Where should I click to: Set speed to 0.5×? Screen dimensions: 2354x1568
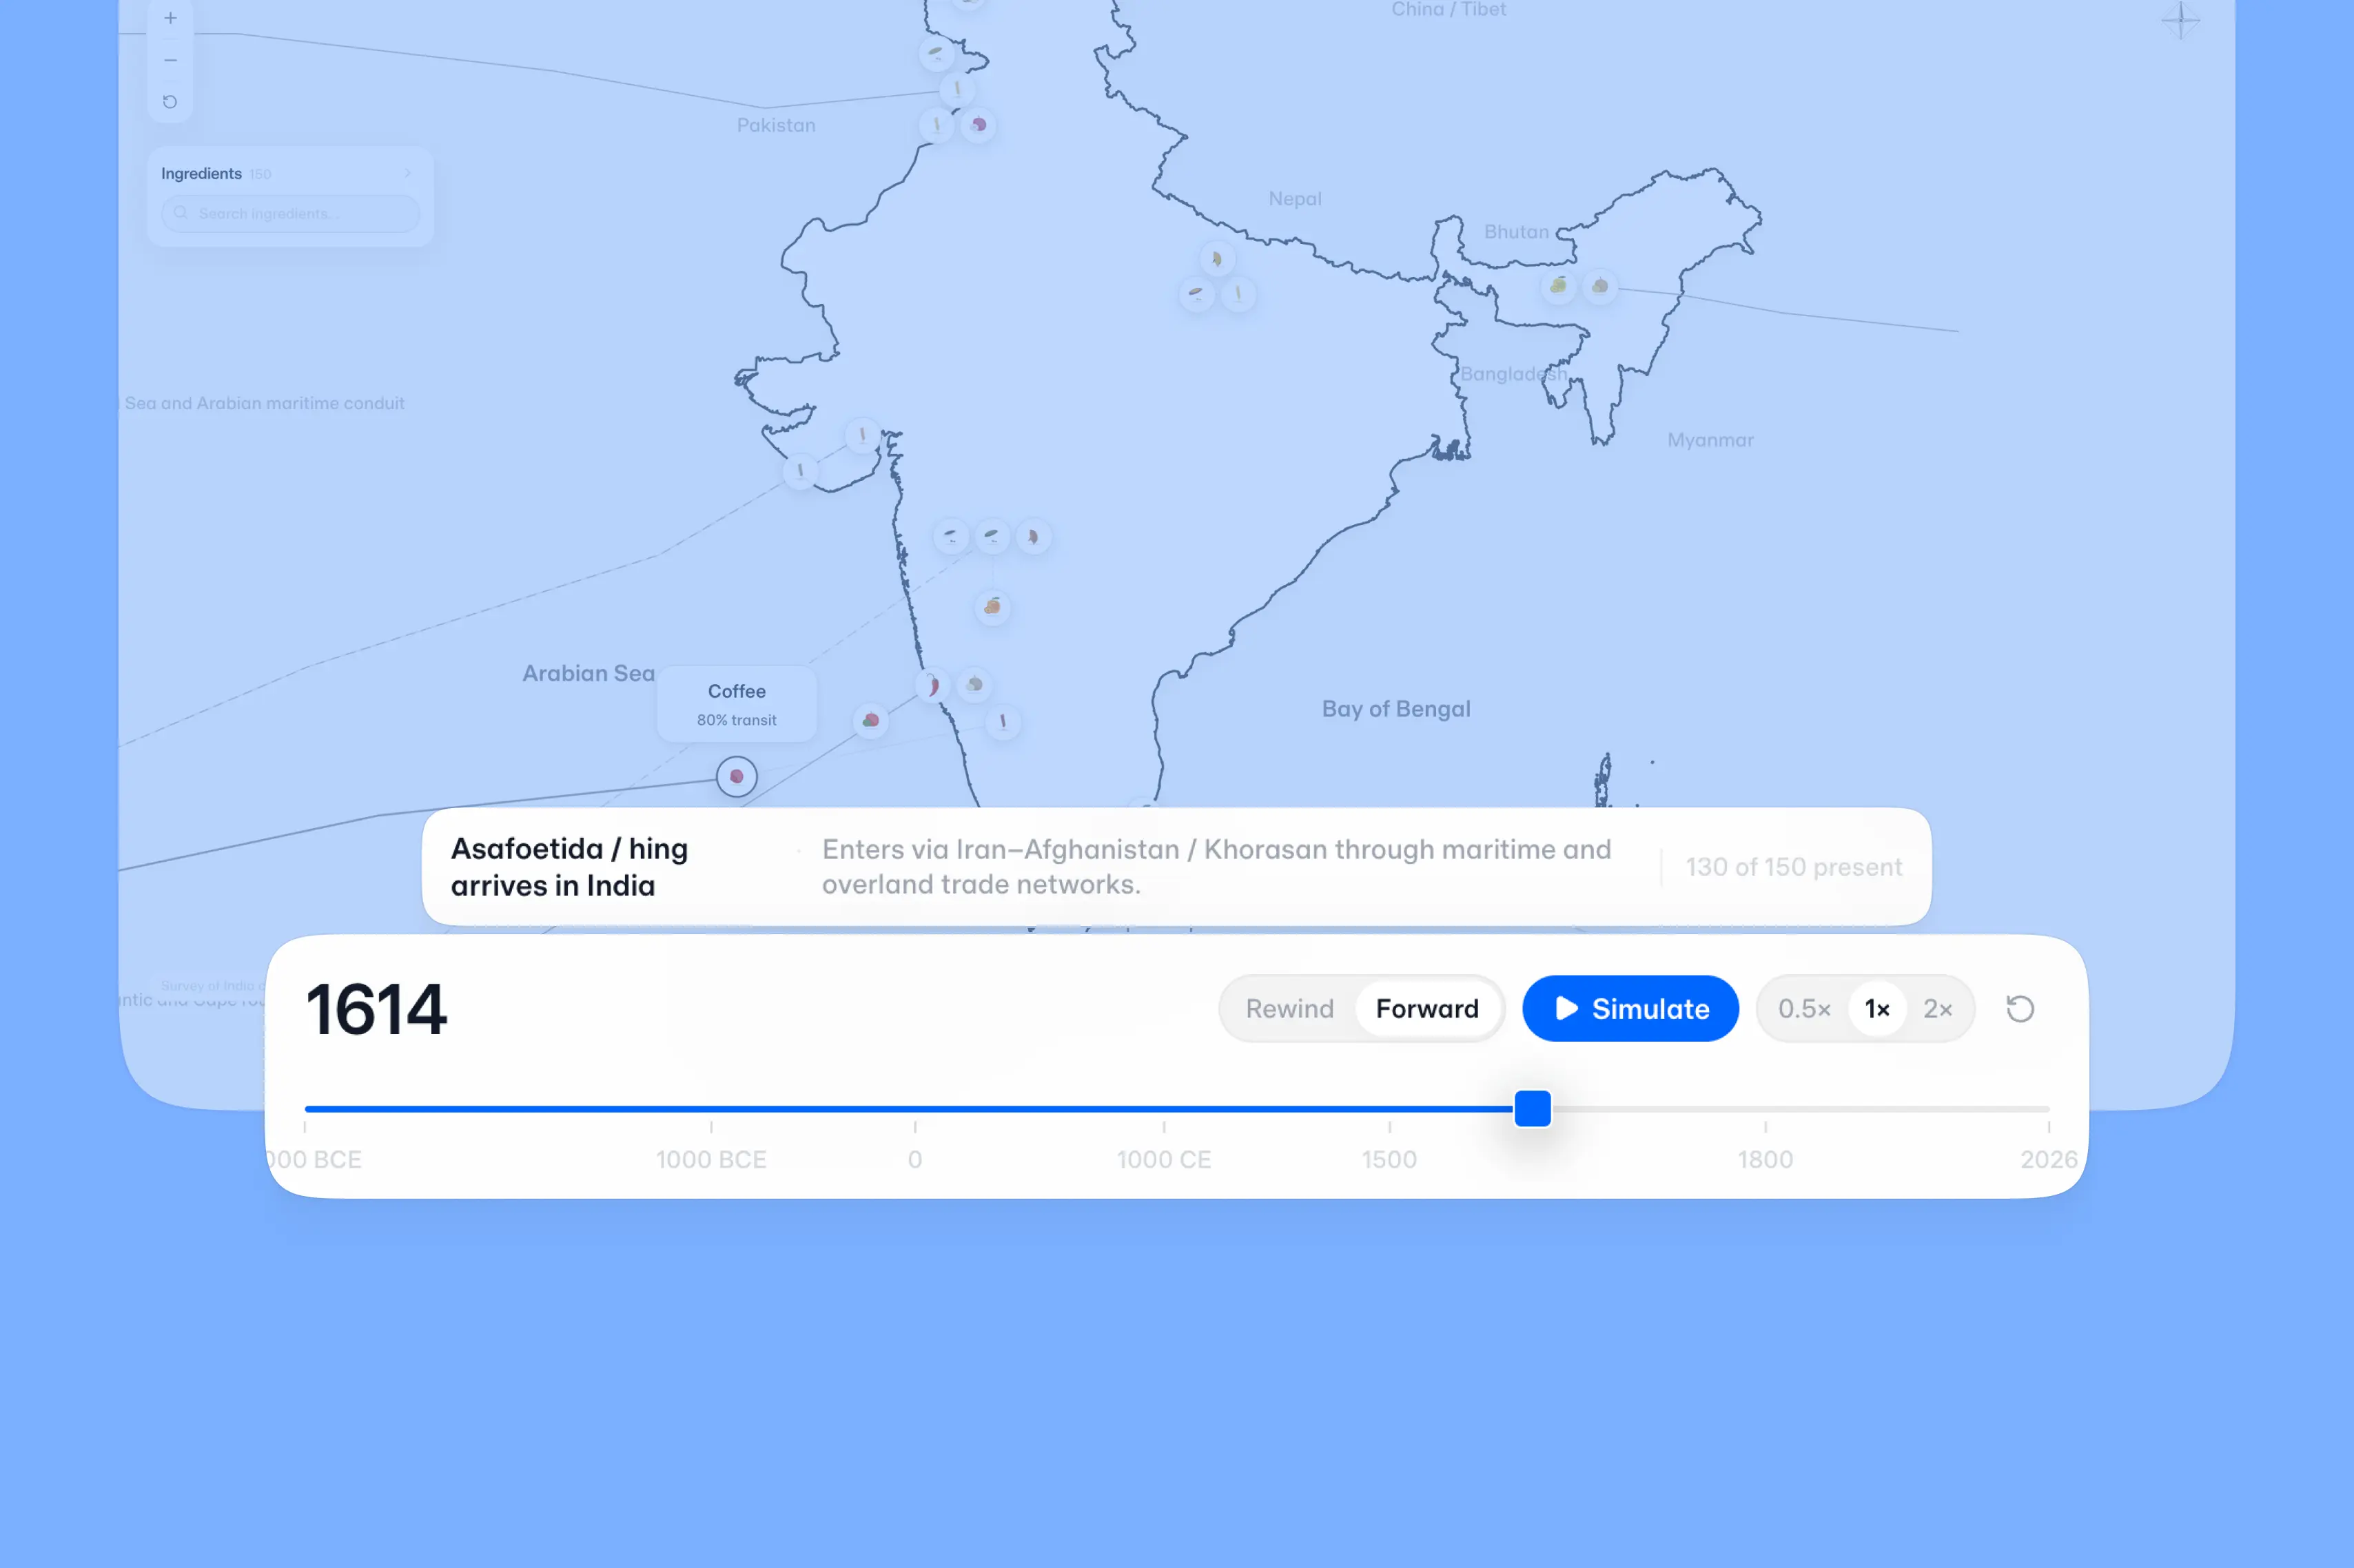click(x=1803, y=1008)
